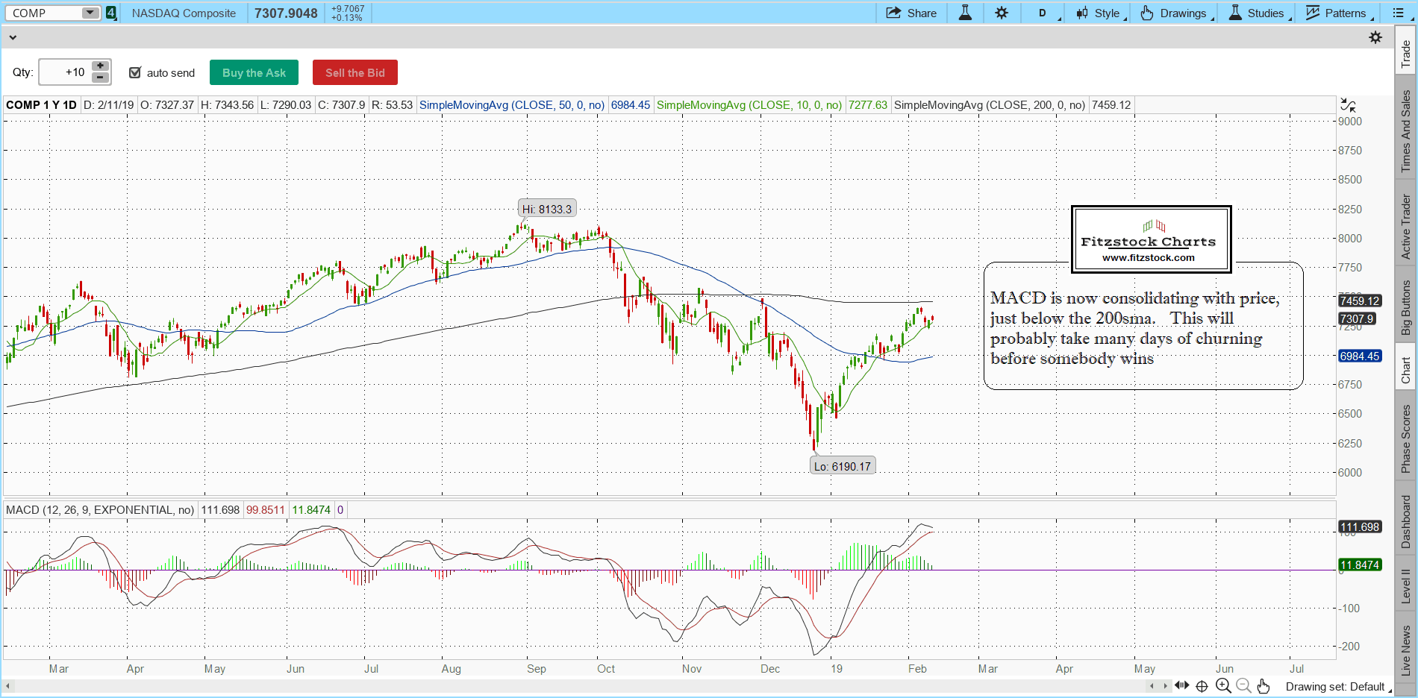The image size is (1418, 698).
Task: Open chart settings gear in top toolbar
Action: point(1002,13)
